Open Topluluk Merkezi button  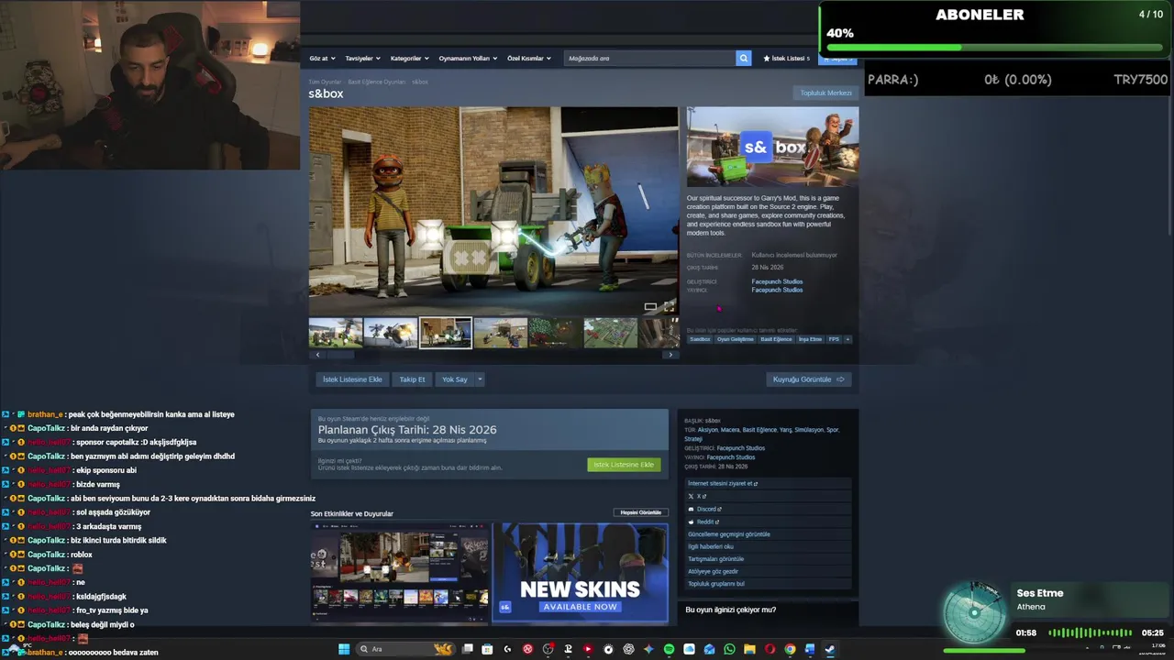click(825, 93)
